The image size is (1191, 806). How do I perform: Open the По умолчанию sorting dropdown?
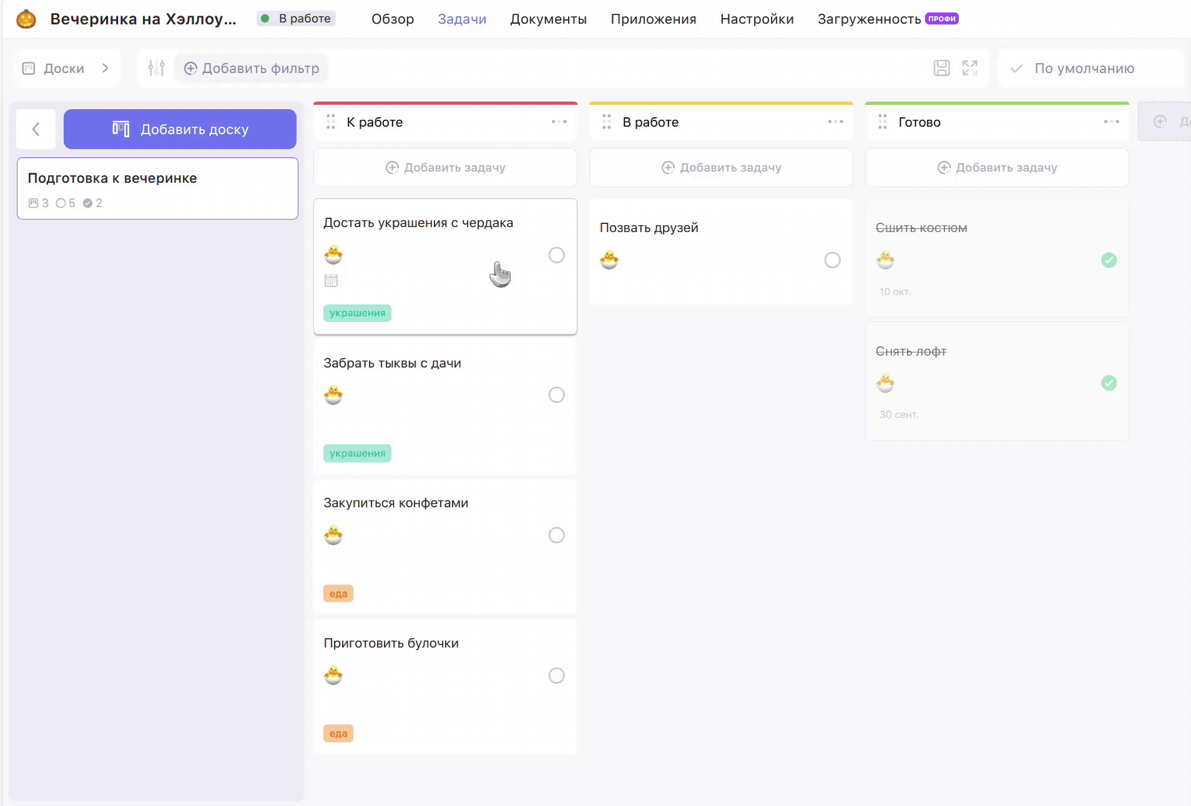click(x=1091, y=68)
